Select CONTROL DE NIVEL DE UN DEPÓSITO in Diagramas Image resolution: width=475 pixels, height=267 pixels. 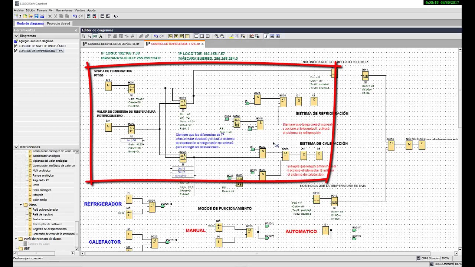point(42,46)
